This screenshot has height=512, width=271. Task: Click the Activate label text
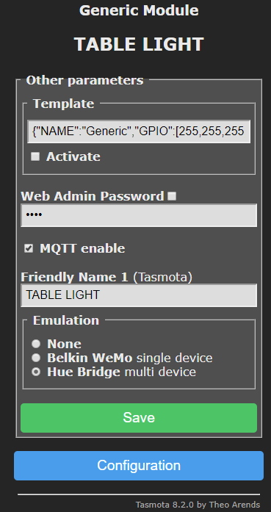click(73, 156)
